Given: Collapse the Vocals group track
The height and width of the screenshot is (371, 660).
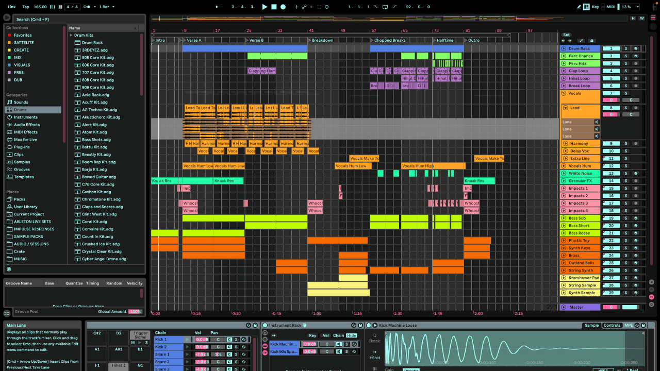Looking at the screenshot, I should (x=564, y=93).
